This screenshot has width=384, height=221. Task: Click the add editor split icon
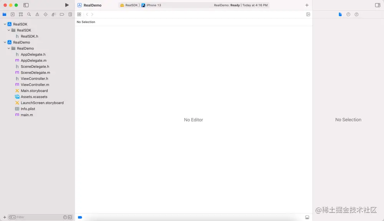(x=308, y=15)
